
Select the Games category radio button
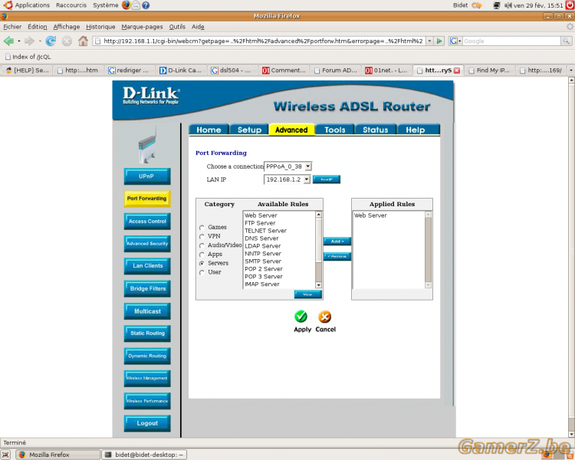tap(202, 228)
